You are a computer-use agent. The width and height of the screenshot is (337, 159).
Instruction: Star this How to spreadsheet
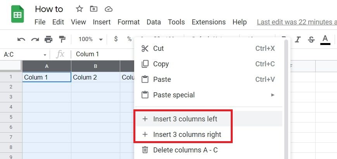pyautogui.click(x=79, y=9)
